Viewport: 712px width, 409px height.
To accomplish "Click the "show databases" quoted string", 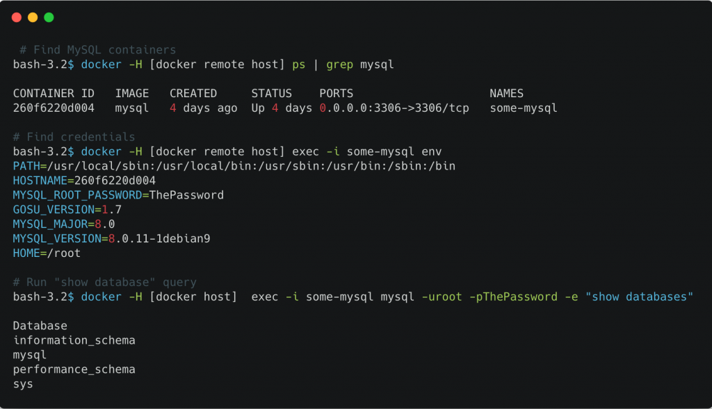I will coord(640,297).
